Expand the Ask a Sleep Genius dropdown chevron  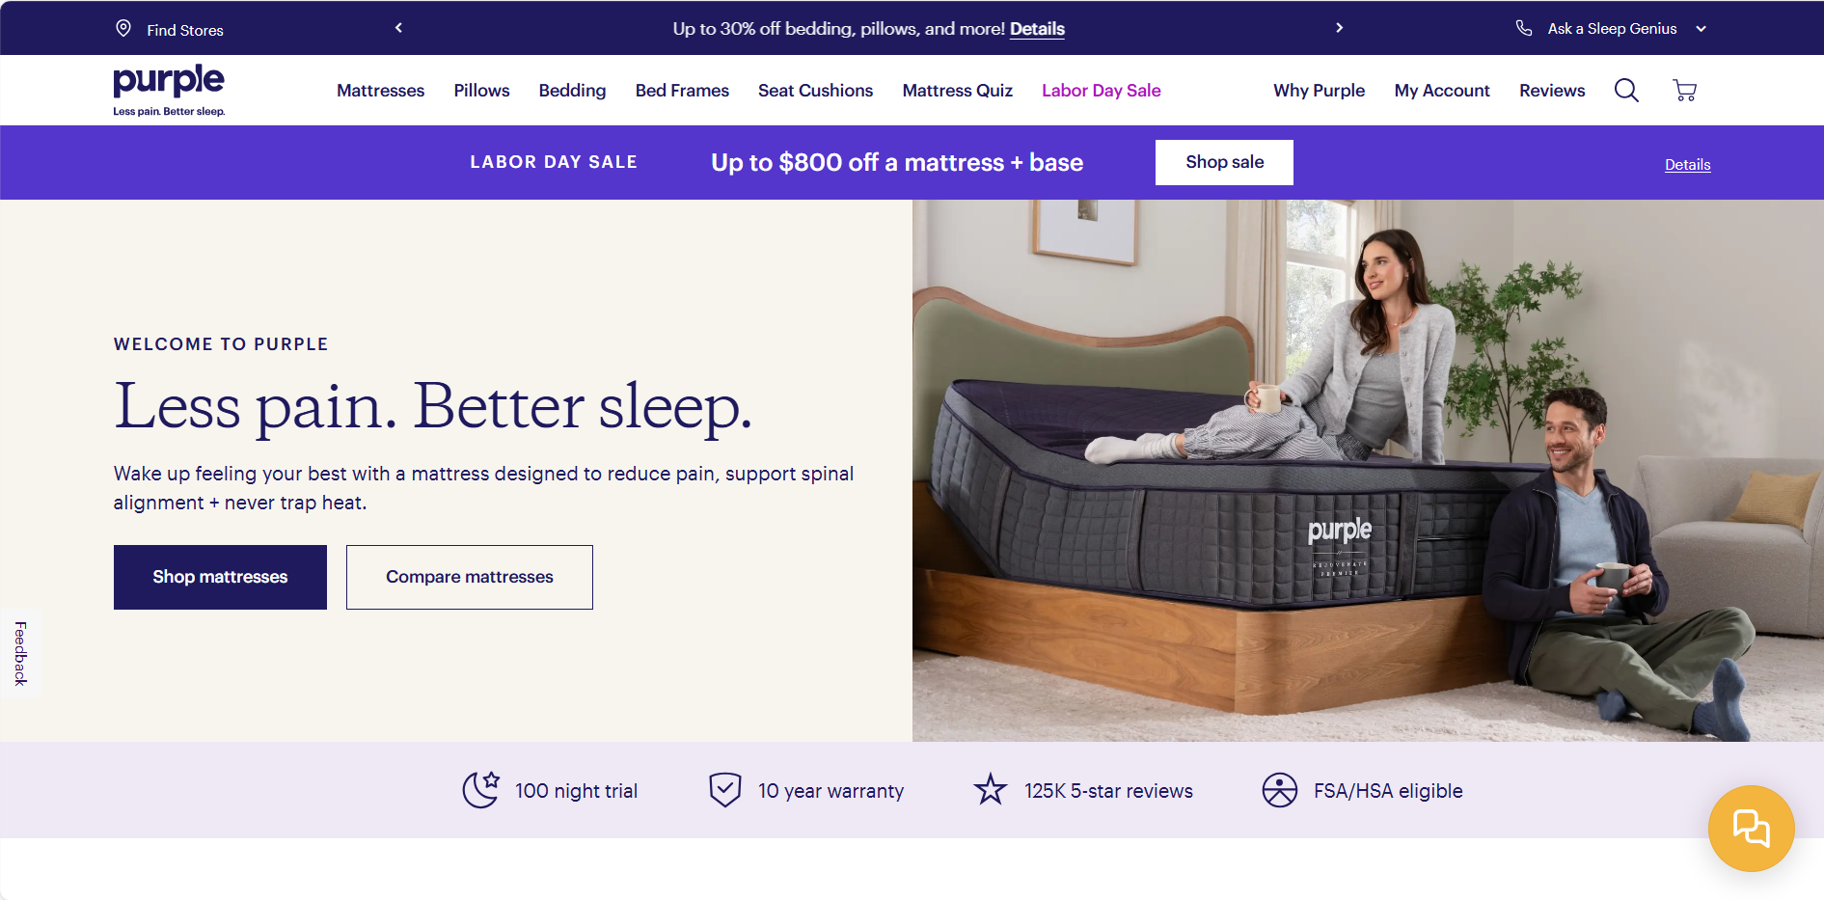click(x=1701, y=29)
